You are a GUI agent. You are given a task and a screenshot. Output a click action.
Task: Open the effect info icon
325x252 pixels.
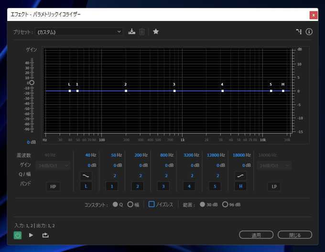point(309,31)
